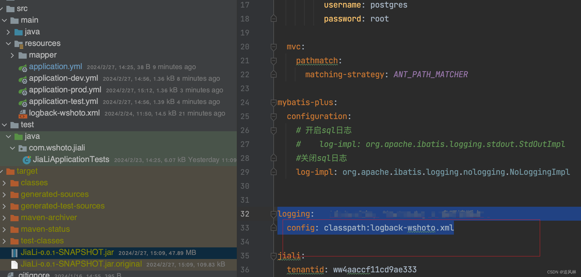Click the application-test.yml Spring config icon

pyautogui.click(x=23, y=103)
